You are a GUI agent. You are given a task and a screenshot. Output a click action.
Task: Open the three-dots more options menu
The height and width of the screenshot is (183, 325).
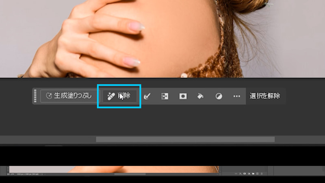click(x=237, y=96)
